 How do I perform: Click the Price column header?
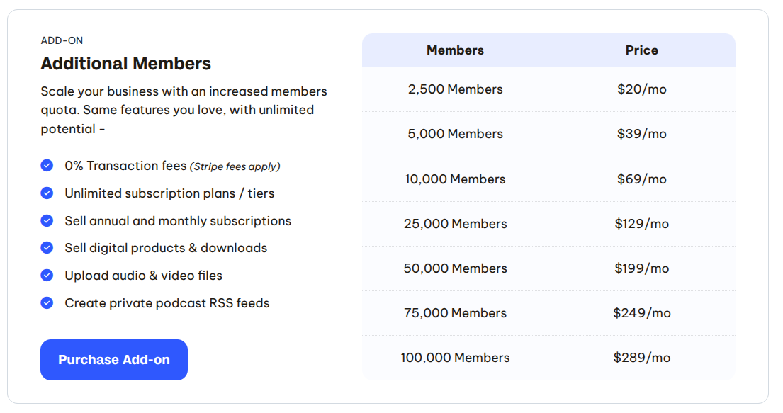641,50
